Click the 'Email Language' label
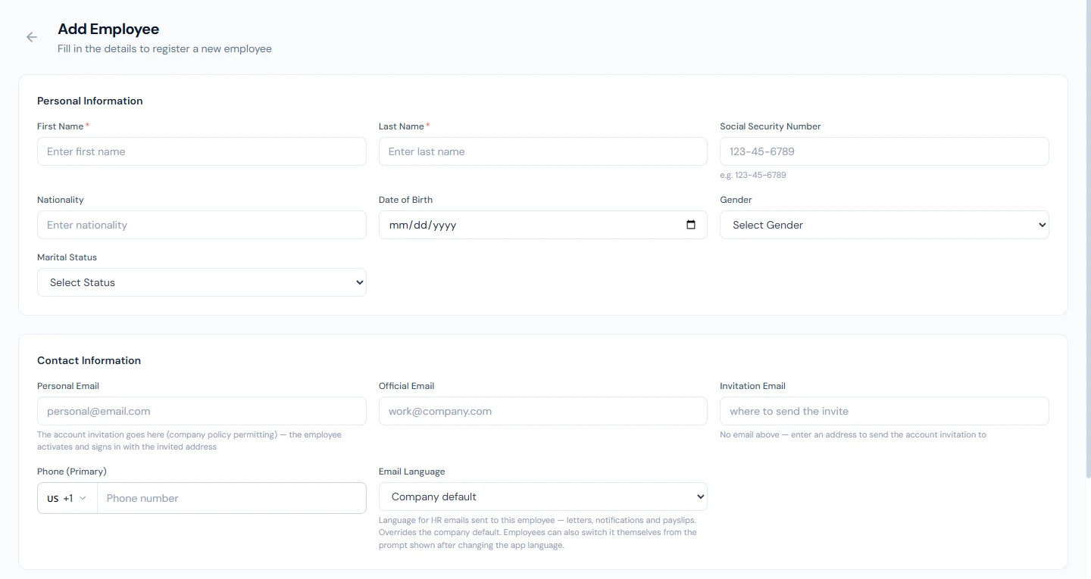The image size is (1091, 579). (411, 472)
